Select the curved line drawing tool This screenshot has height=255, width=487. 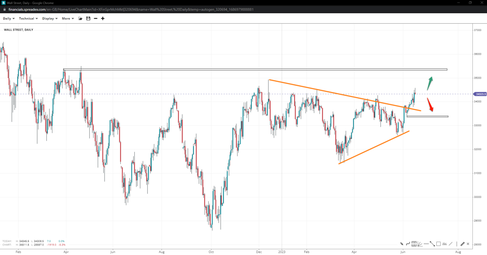click(408, 244)
